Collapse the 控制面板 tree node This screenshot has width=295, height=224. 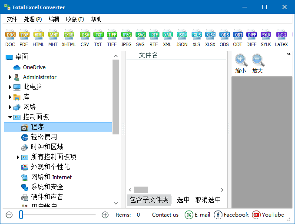pos(10,117)
